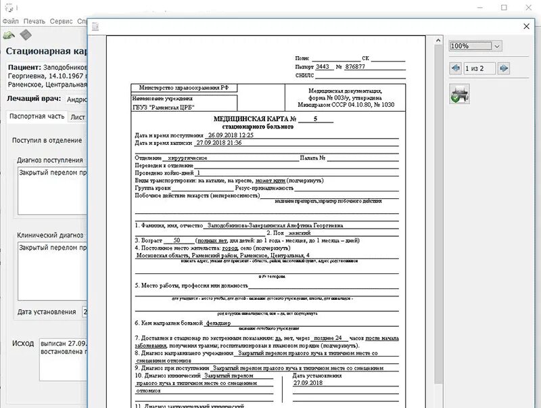Go to previous page with left arrow
This screenshot has height=408, width=541.
[455, 68]
